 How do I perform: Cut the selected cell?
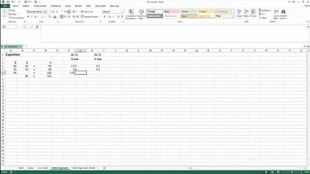[x=12, y=10]
